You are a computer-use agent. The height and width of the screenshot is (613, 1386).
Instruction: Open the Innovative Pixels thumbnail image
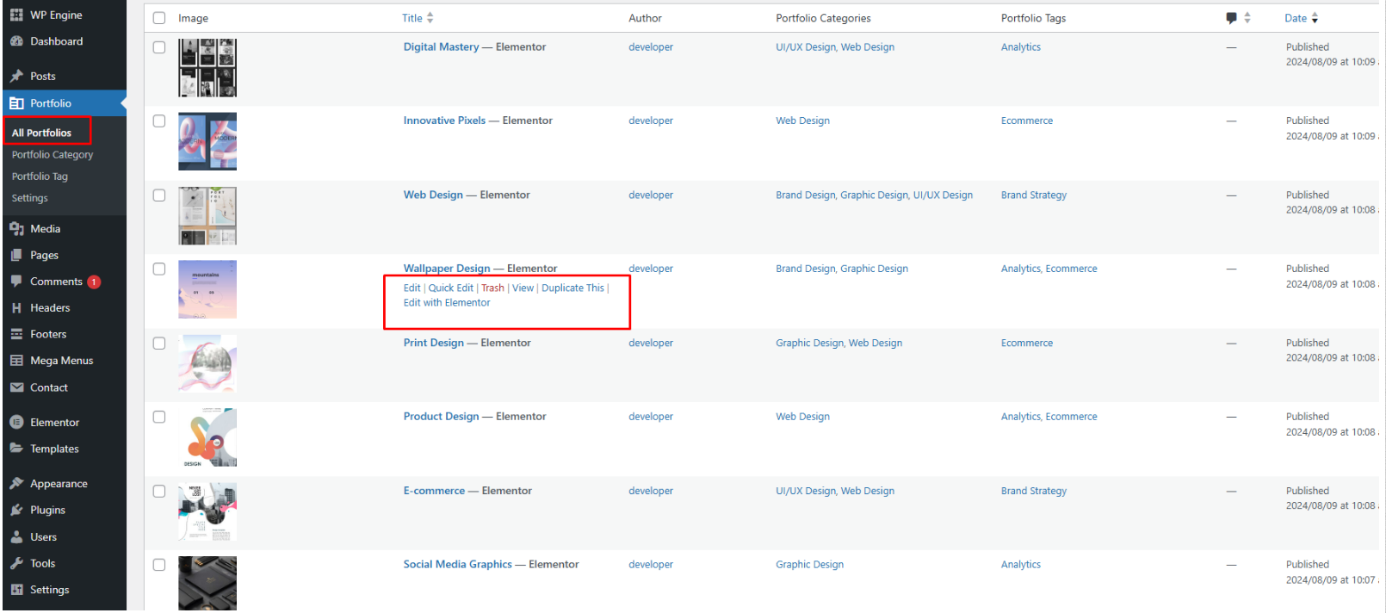207,141
